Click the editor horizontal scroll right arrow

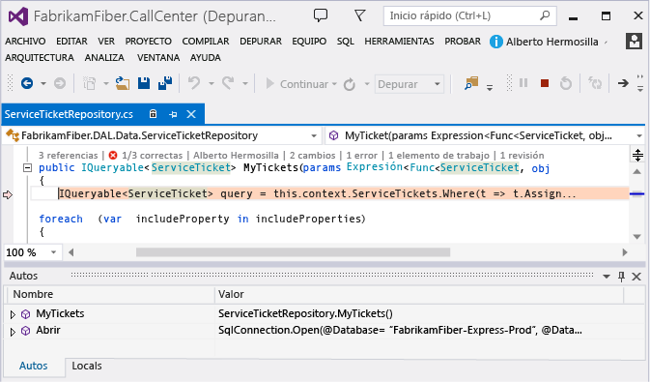[x=625, y=252]
